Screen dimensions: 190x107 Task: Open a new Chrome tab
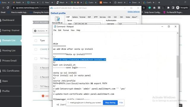pyautogui.click(x=159, y=2)
